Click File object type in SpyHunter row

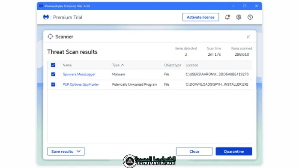(x=167, y=84)
